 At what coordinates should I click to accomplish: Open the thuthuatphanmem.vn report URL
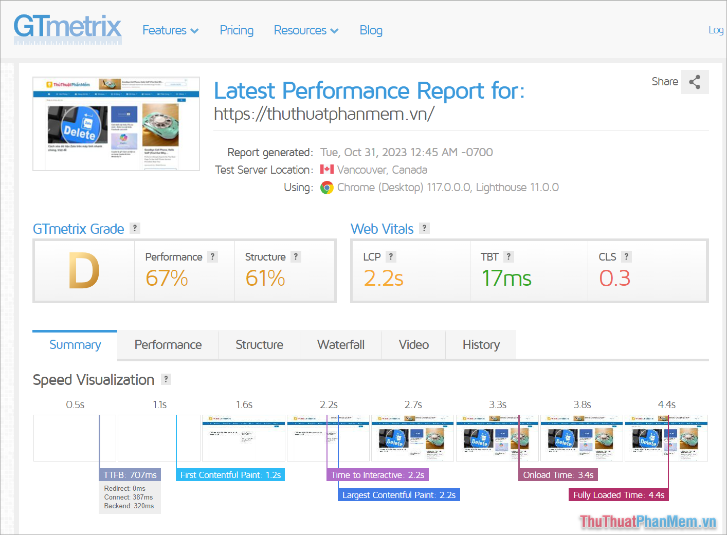[324, 114]
